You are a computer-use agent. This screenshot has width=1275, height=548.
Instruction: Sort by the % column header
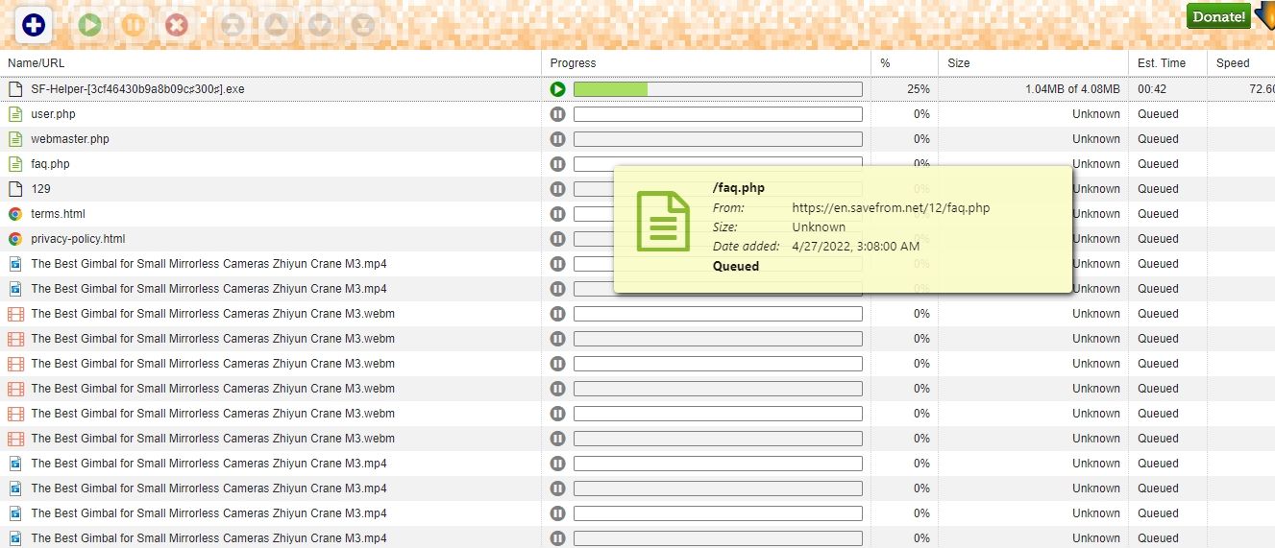pos(905,63)
